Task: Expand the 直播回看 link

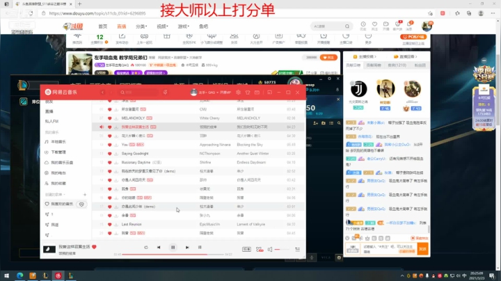Action: coord(406,56)
